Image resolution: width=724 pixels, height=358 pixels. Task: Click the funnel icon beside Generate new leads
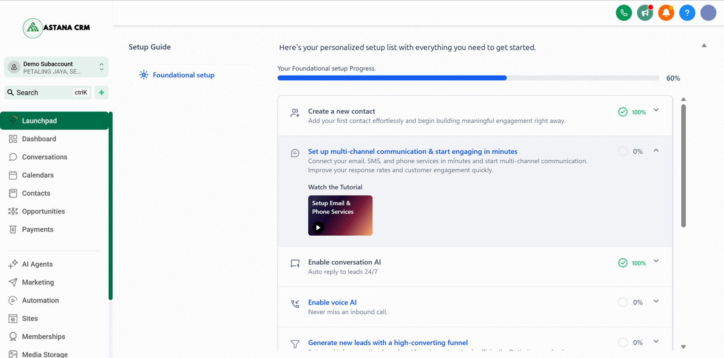[295, 344]
